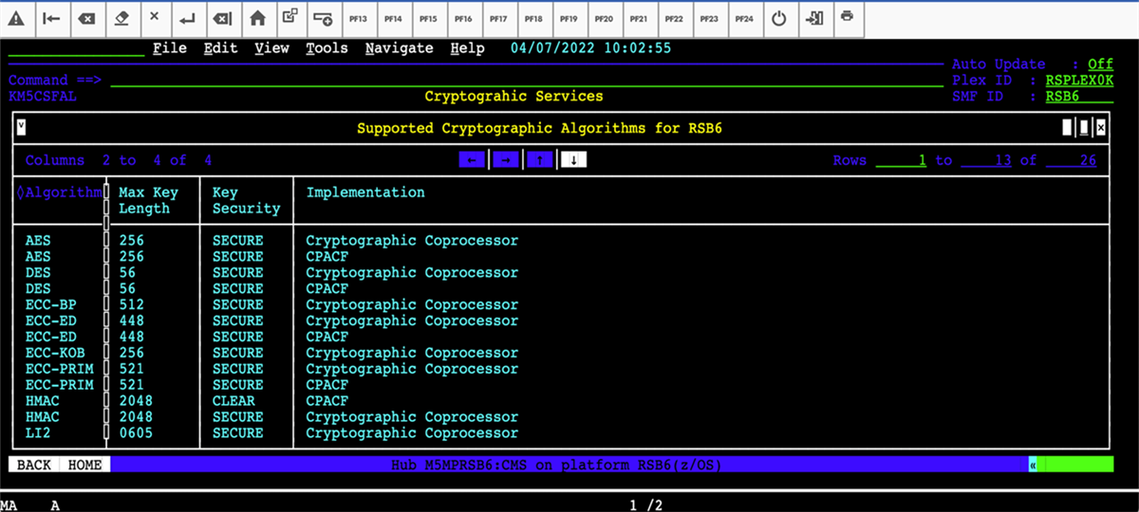
Task: Click the SMF ID RSB6 field
Action: (1079, 97)
